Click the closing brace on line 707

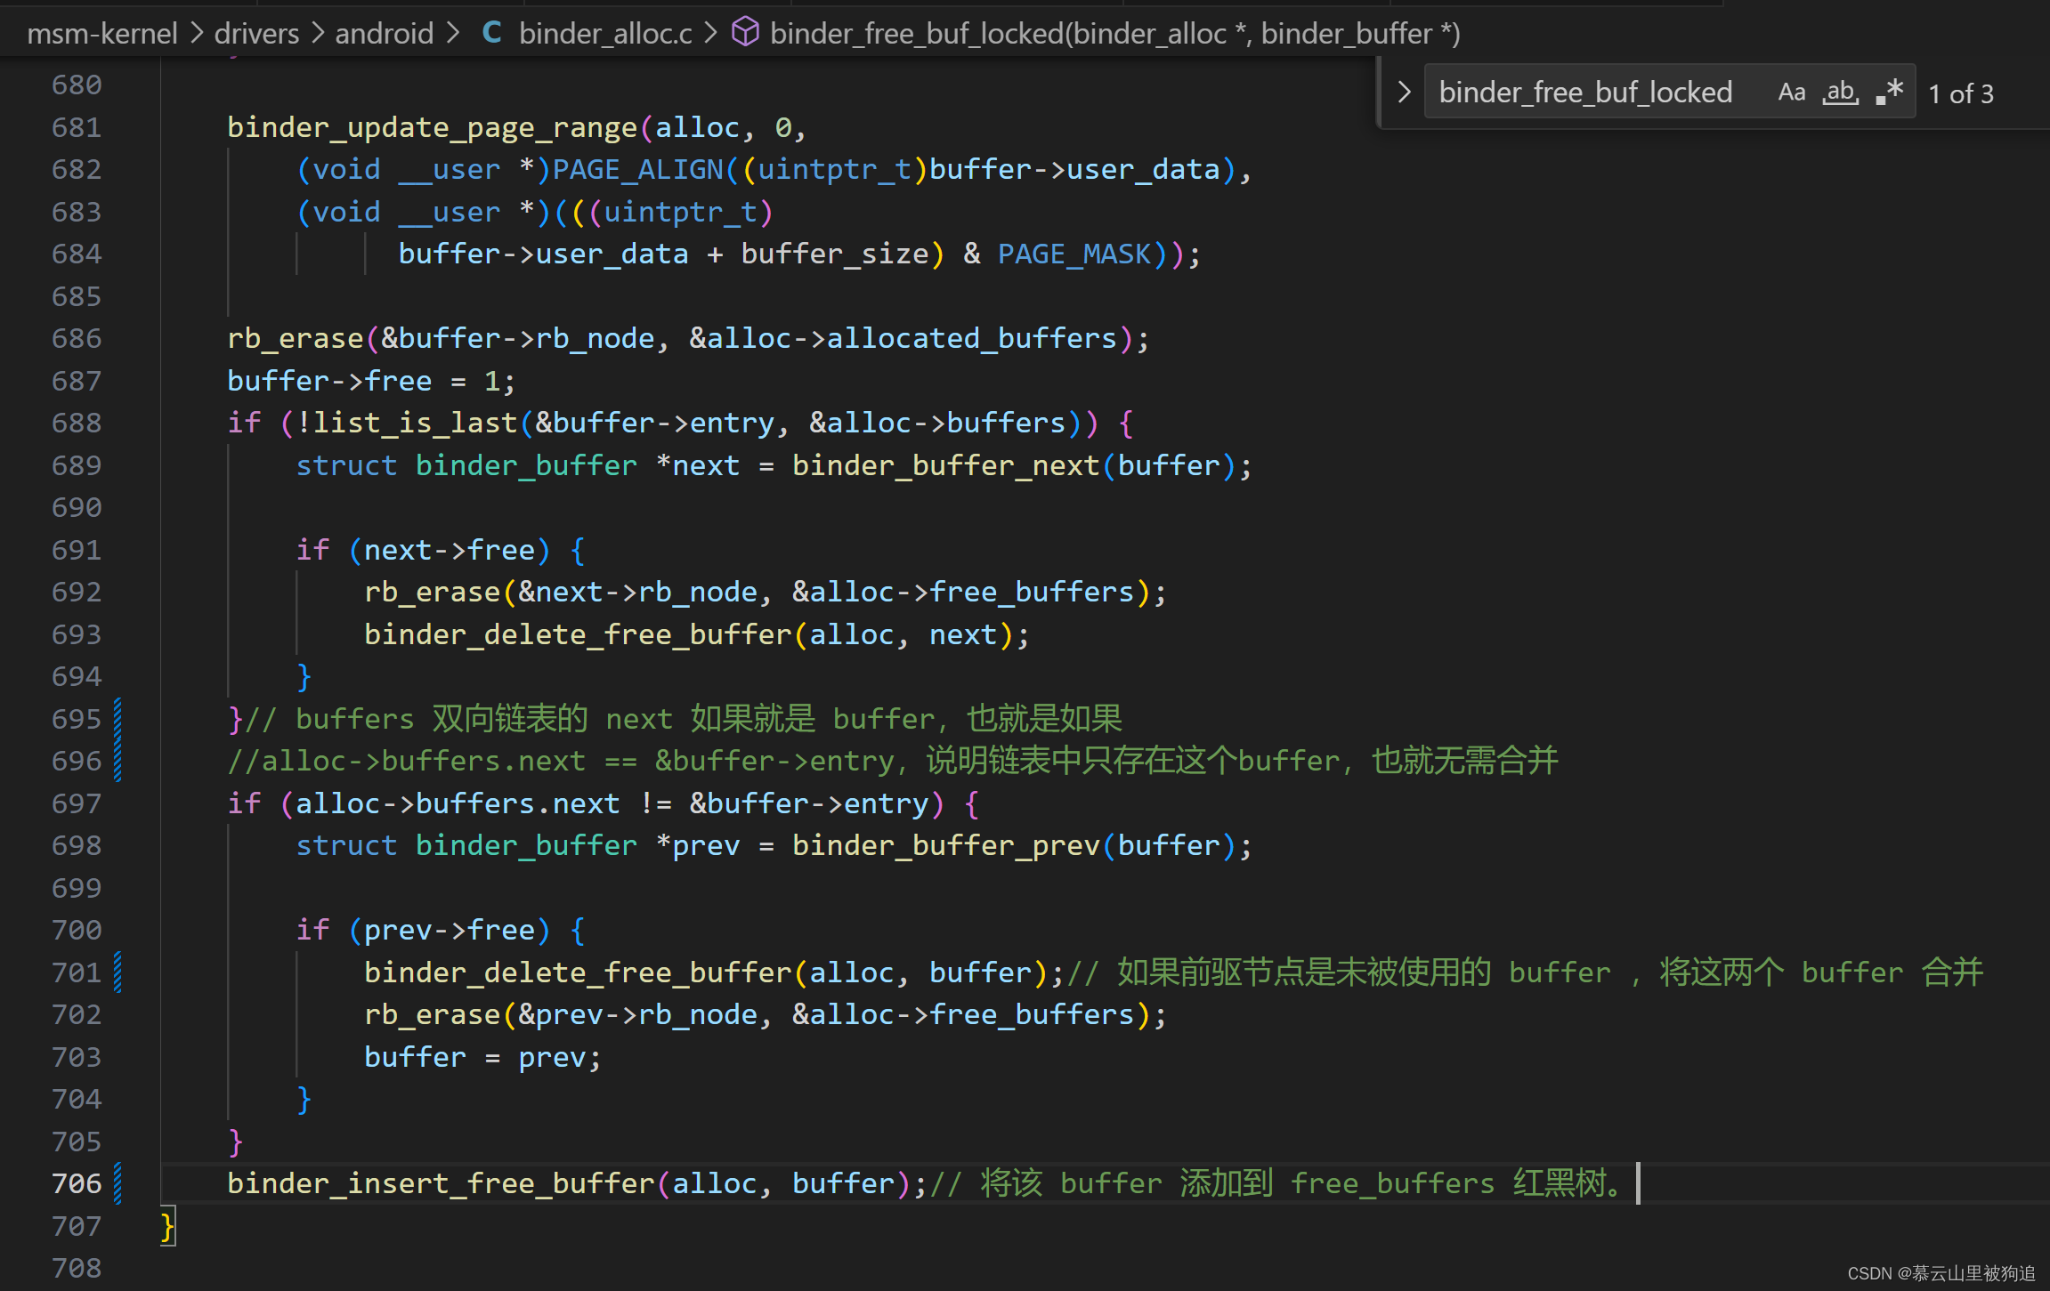(x=167, y=1226)
